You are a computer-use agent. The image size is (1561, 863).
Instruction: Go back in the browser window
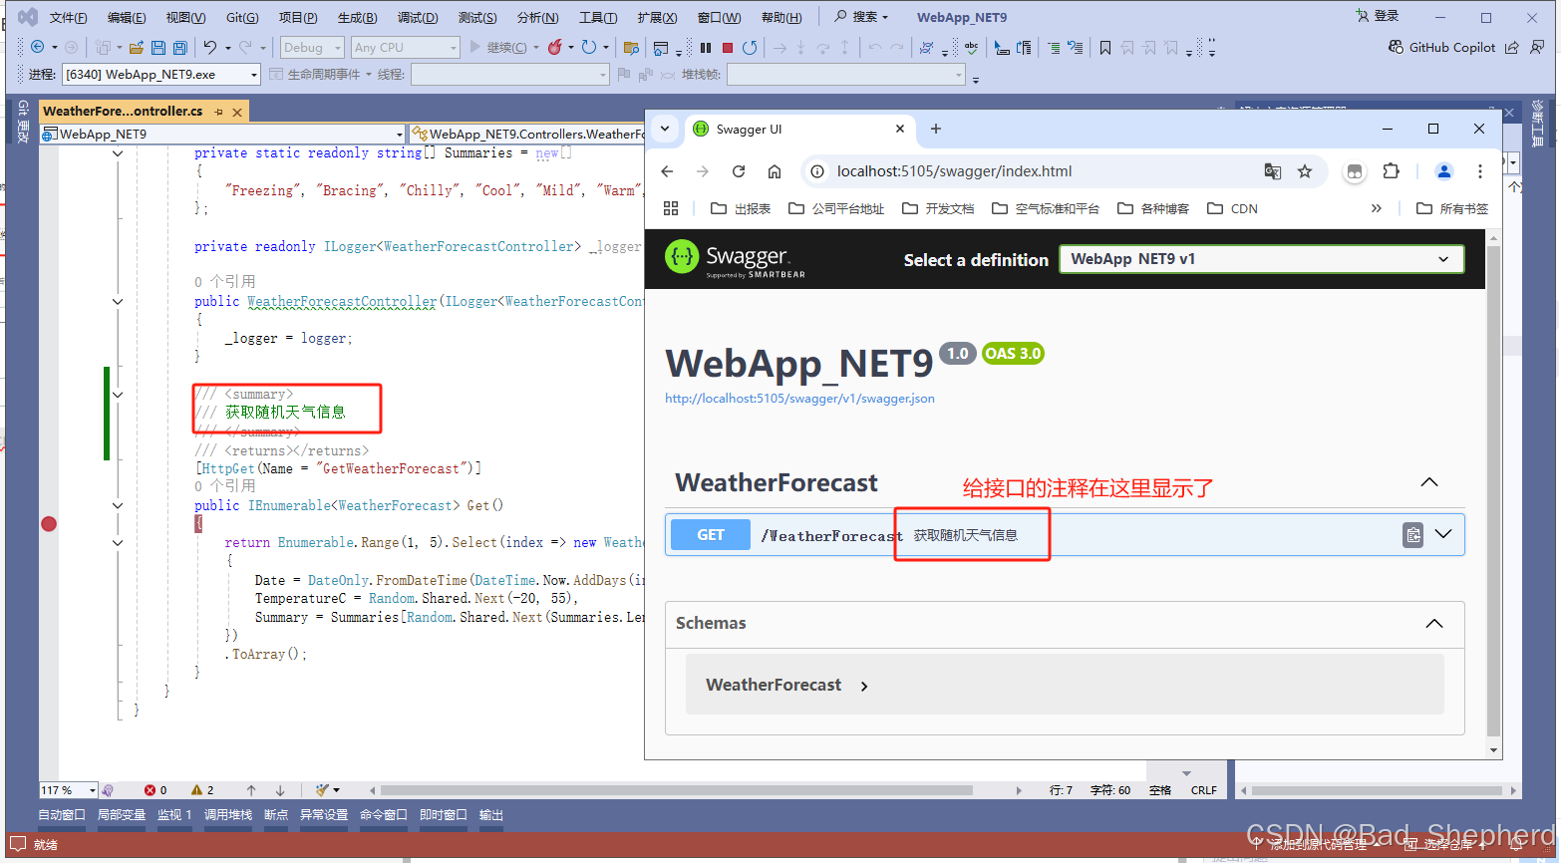pyautogui.click(x=668, y=171)
